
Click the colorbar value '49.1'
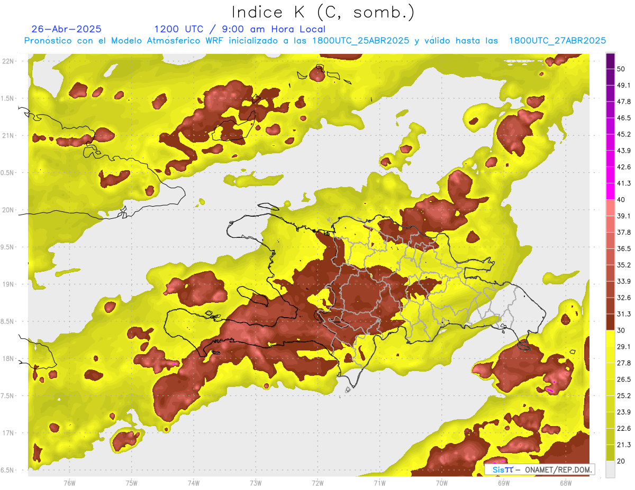tap(623, 85)
